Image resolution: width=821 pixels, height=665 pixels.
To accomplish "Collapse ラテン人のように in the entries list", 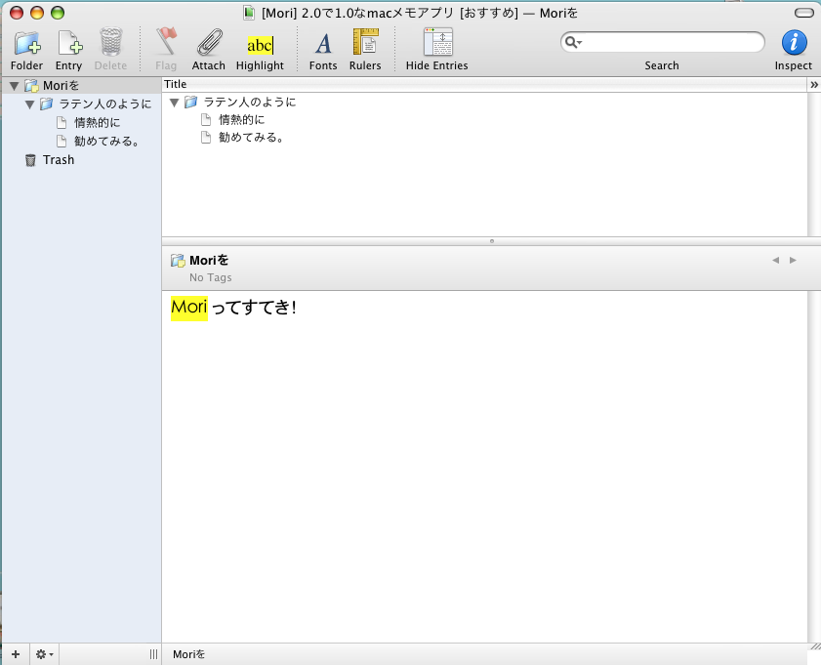I will 175,102.
